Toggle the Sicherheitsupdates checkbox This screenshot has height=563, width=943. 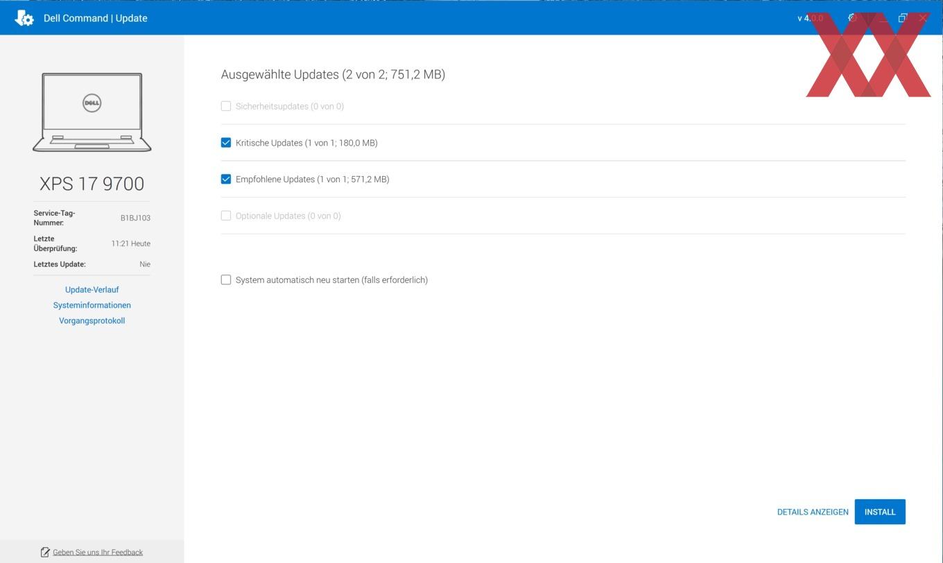tap(225, 106)
